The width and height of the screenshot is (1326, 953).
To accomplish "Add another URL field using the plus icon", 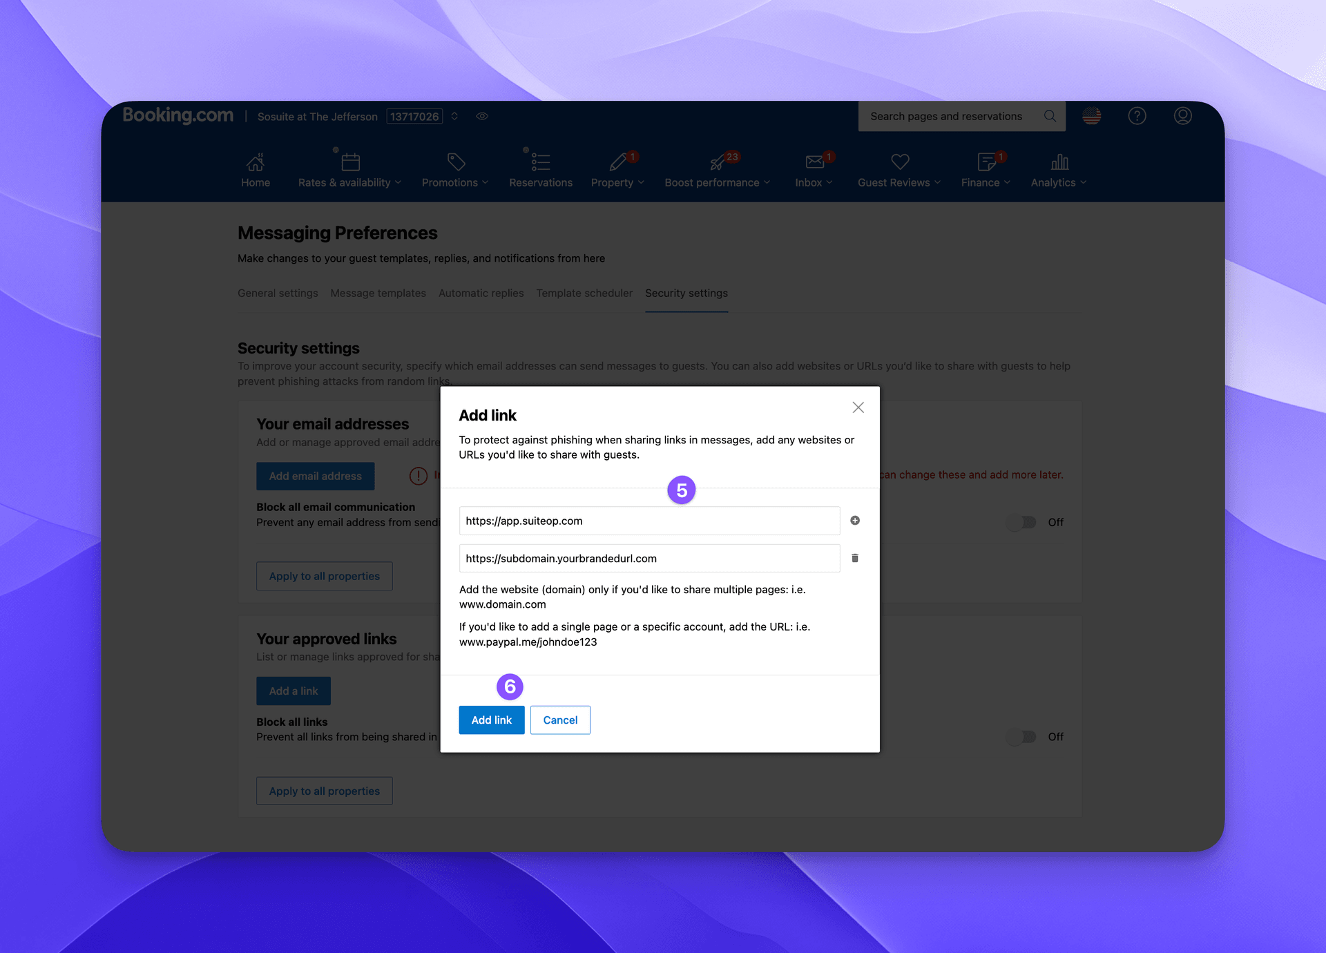I will 854,521.
